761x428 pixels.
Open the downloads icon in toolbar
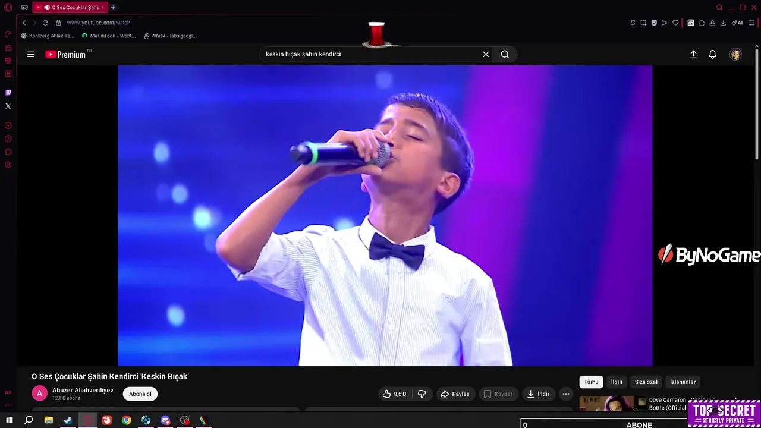723,23
